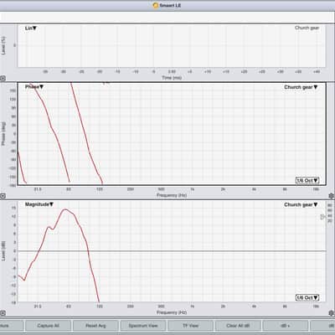The height and width of the screenshot is (335, 335).
Task: Click the Phase (deg) vertical axis label
Action: [x=3, y=133]
